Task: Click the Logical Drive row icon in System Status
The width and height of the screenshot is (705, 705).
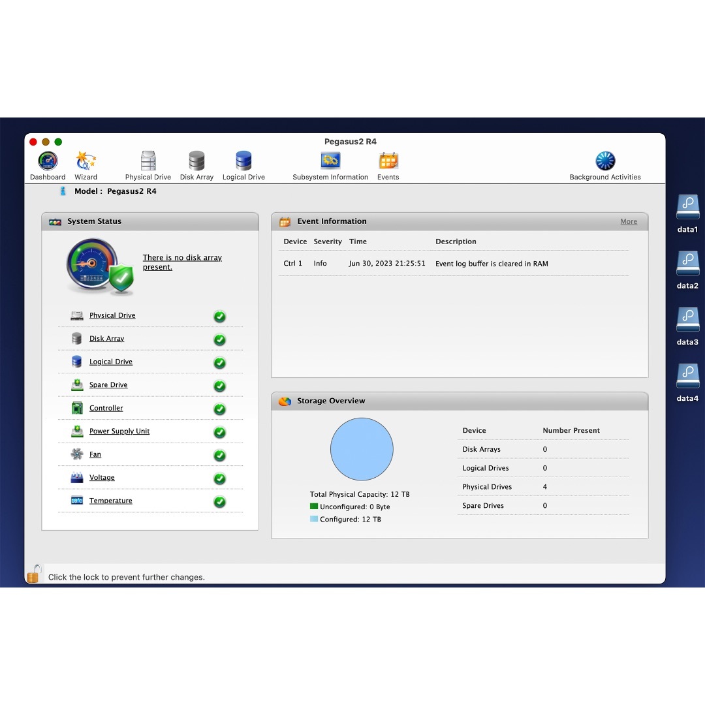Action: pos(77,362)
